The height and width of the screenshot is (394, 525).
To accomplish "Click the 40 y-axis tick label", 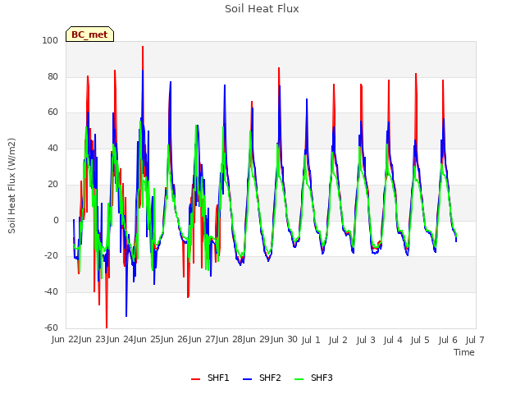I will (x=52, y=148).
